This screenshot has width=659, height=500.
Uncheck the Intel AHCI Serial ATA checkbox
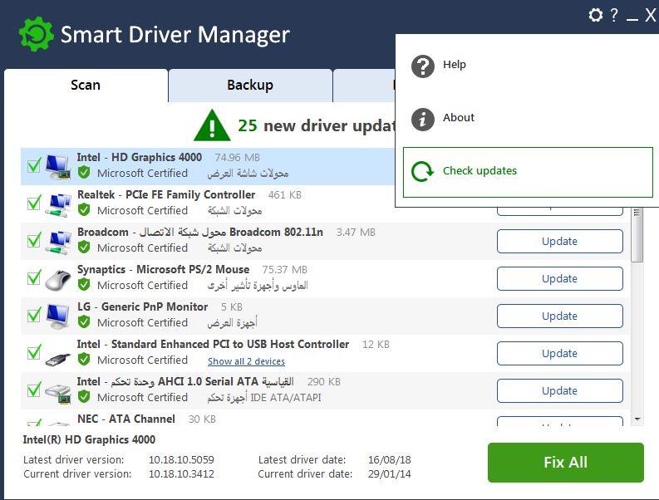coord(34,389)
